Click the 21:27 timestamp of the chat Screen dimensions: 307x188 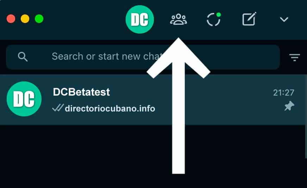click(284, 93)
